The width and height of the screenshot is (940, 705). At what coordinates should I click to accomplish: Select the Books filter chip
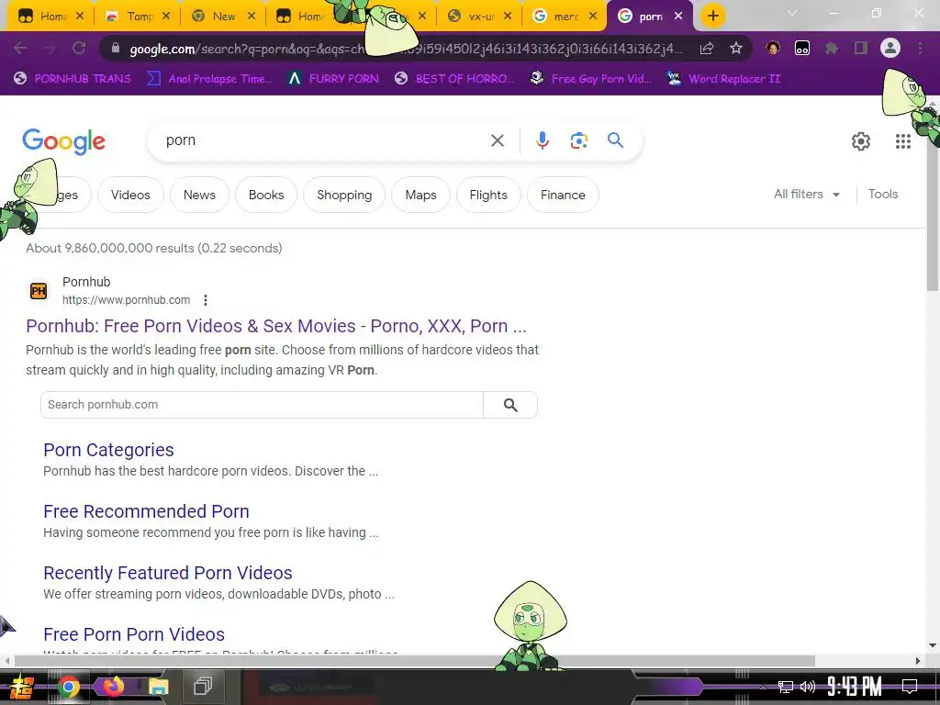pyautogui.click(x=266, y=195)
